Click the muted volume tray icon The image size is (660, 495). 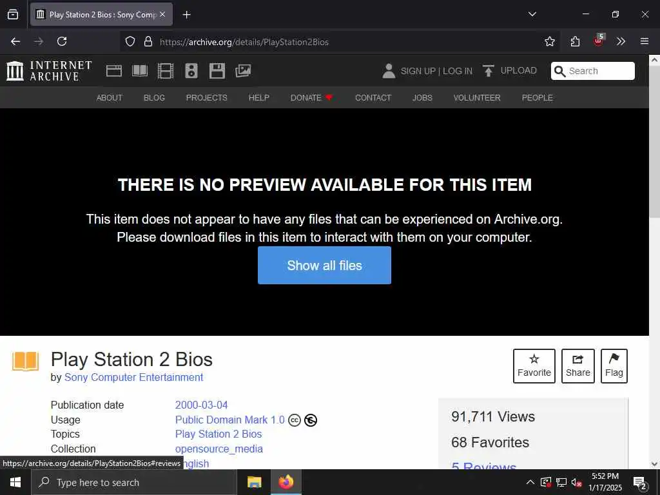coord(577,482)
